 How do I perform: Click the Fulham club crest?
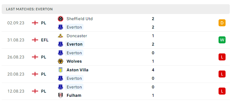[x=60, y=95]
